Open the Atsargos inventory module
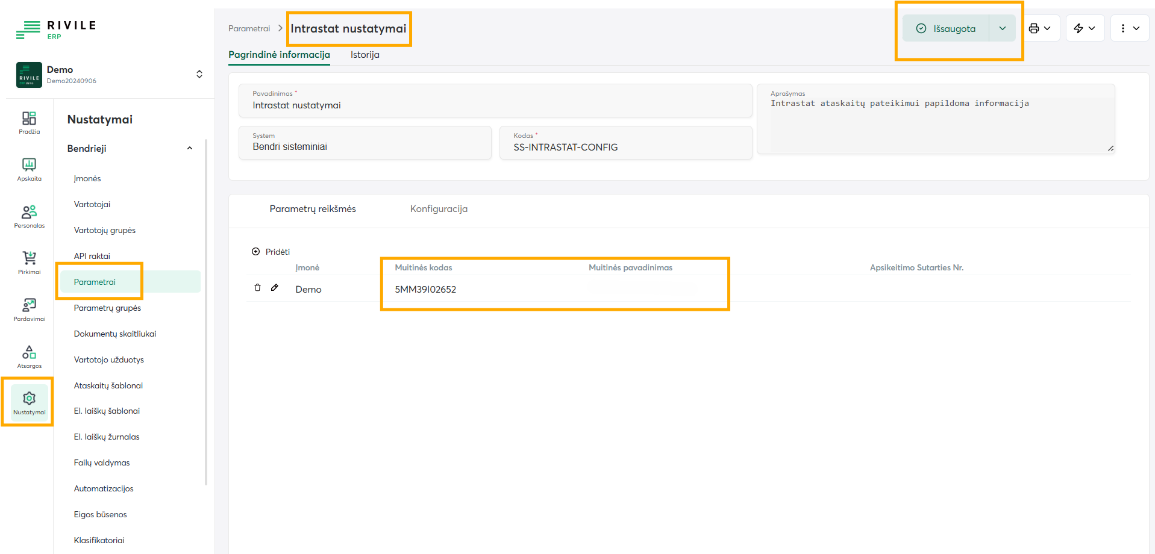Screen dimensions: 1155x554 click(x=29, y=356)
